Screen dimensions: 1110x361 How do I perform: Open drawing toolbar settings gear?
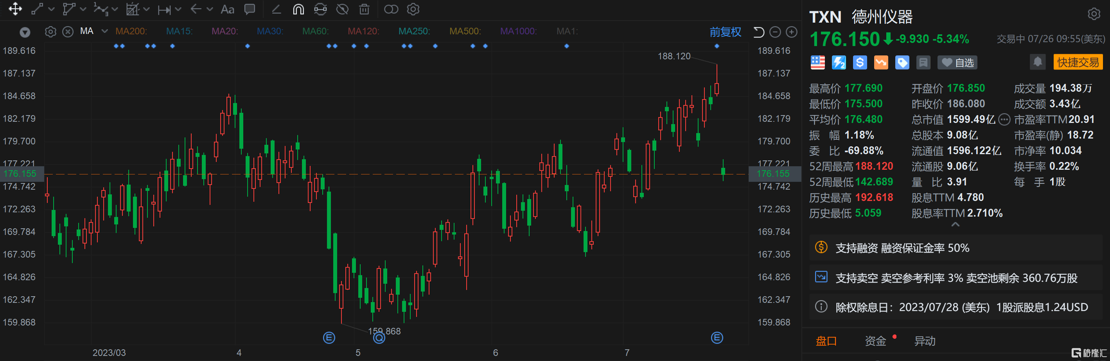[x=413, y=9]
